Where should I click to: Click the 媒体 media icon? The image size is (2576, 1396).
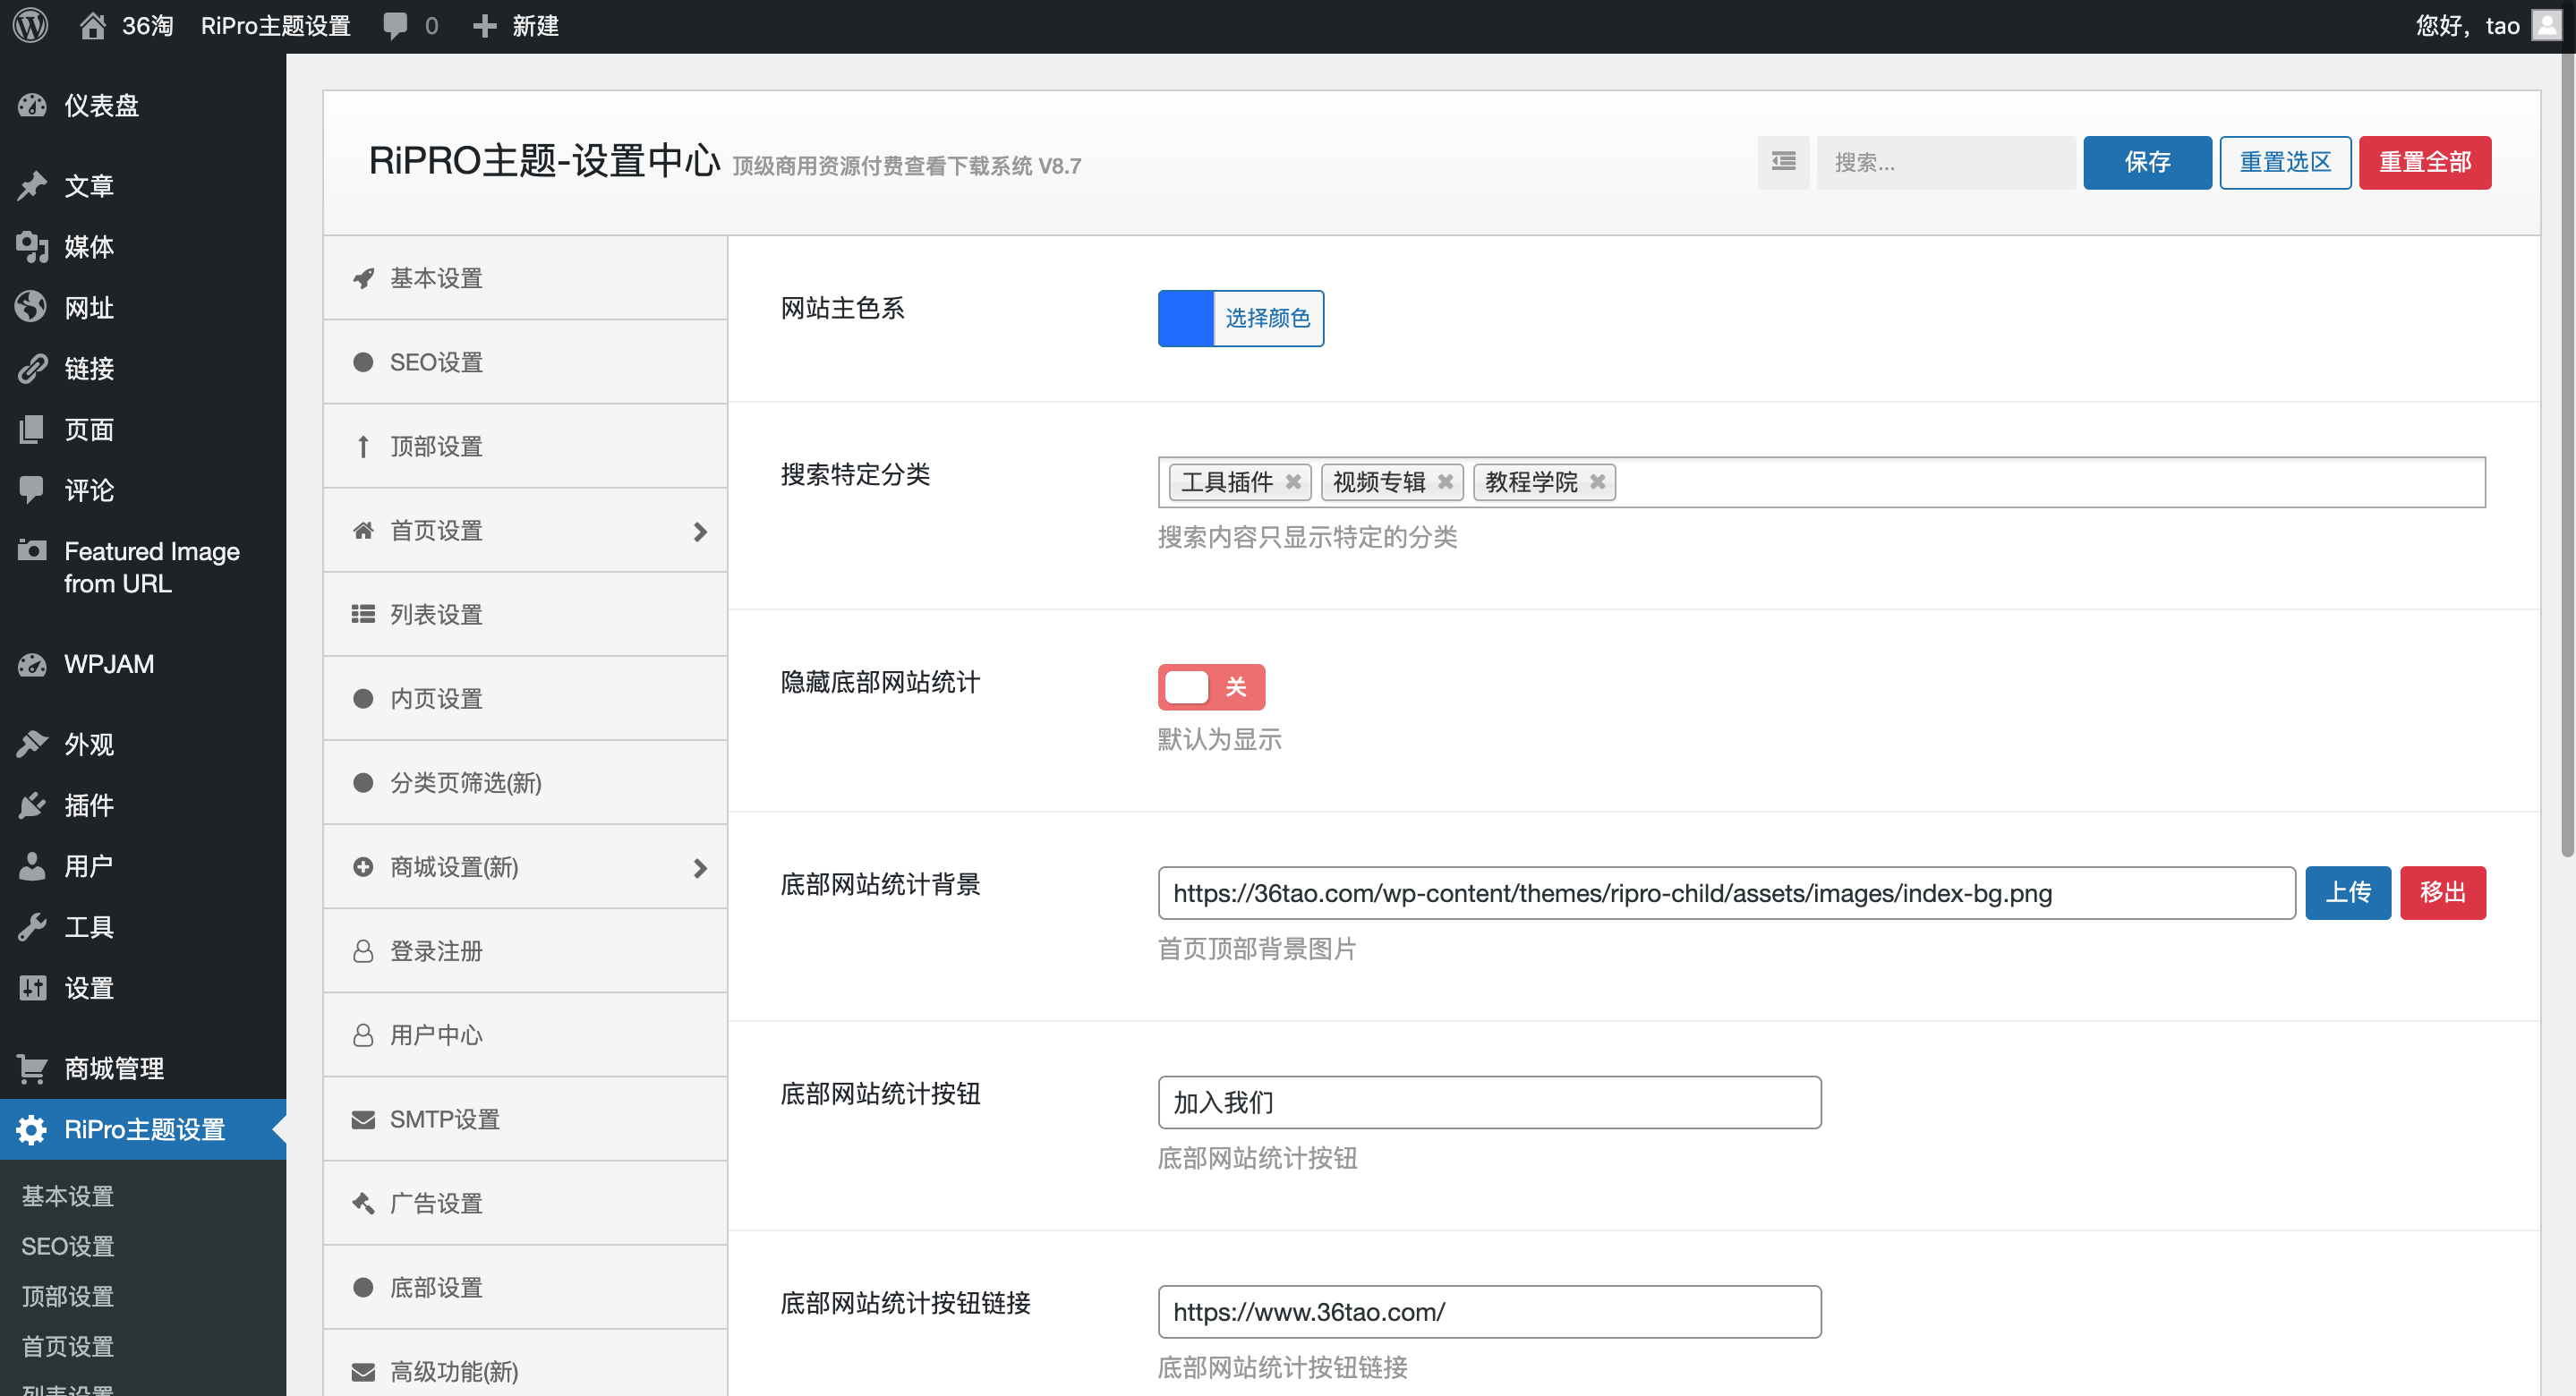point(32,247)
